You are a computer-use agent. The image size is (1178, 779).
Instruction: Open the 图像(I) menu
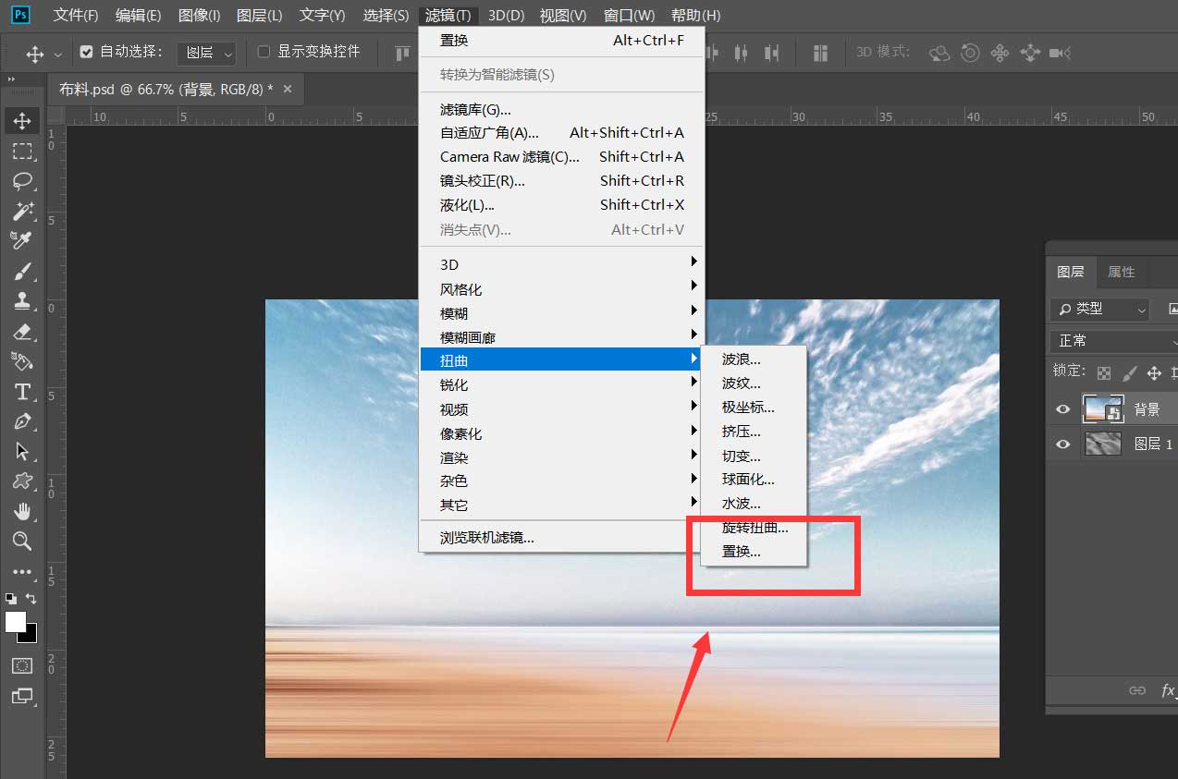click(200, 16)
